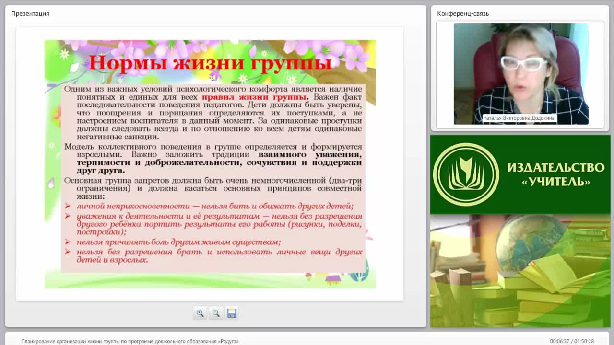Image resolution: width=614 pixels, height=345 pixels.
Task: Click the paragraph «Модель коллективного поведения»
Action: click(x=213, y=159)
